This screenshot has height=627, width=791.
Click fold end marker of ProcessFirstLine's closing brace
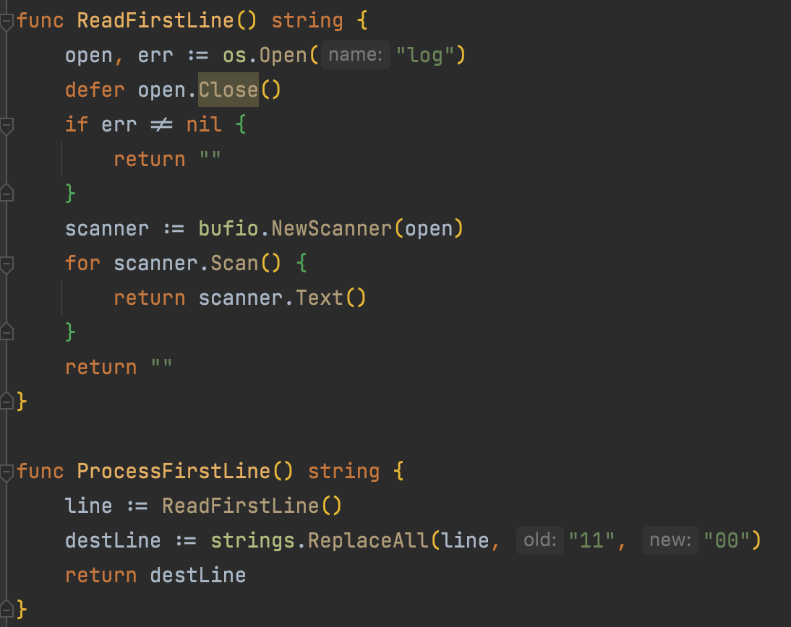coord(7,607)
